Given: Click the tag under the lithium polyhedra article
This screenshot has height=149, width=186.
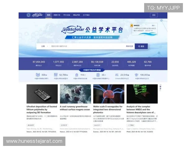Looking at the screenshot, I should 31,125.
